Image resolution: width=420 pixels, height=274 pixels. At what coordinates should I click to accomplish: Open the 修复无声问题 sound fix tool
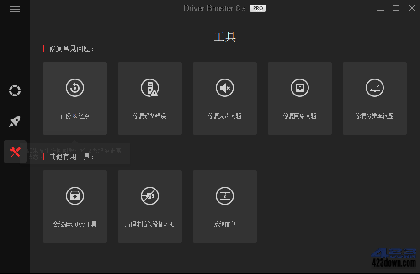pyautogui.click(x=225, y=99)
